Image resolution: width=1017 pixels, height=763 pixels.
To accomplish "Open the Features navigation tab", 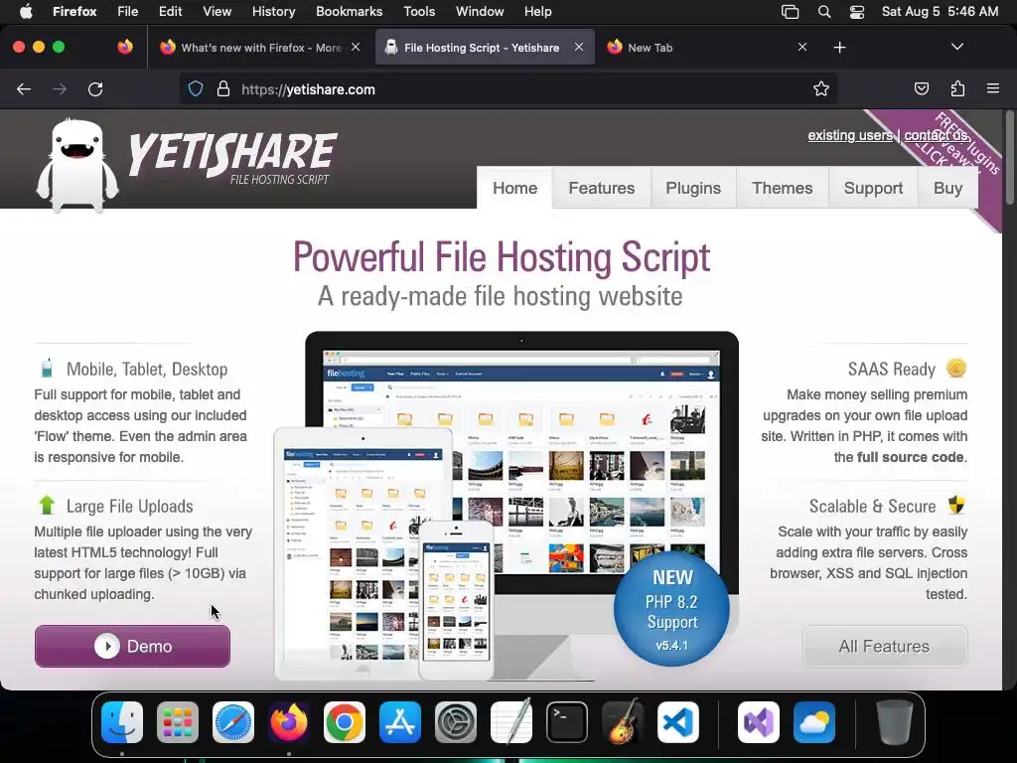I will coord(601,188).
